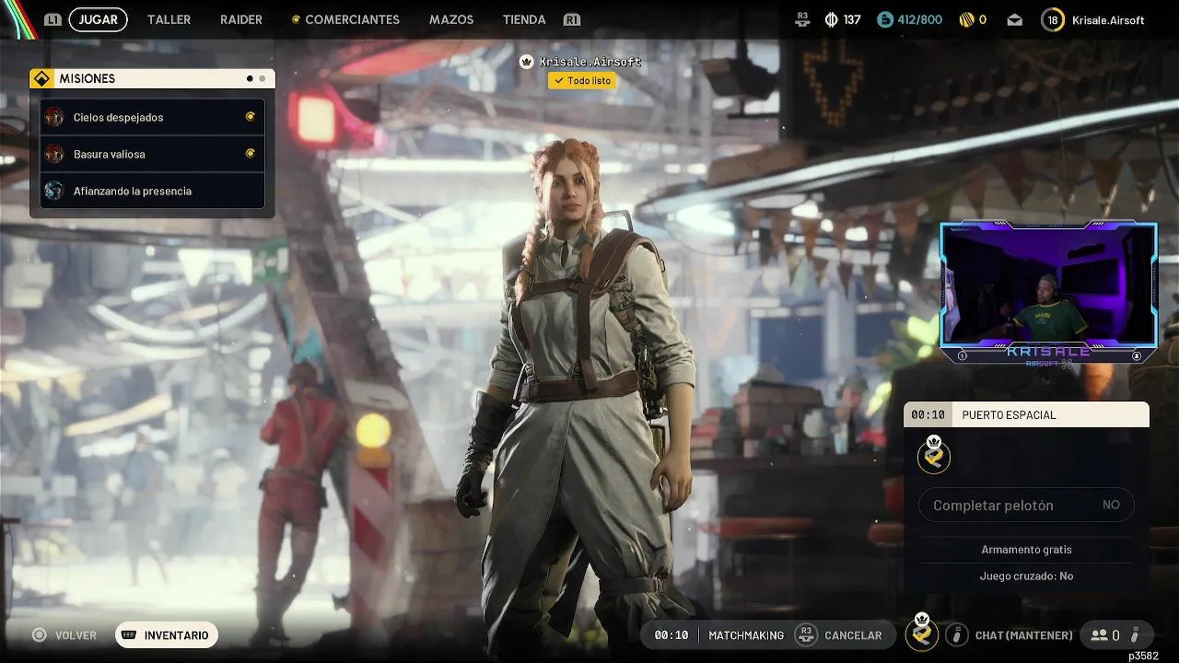1179x663 pixels.
Task: Click the 137 coin currency icon
Action: click(831, 19)
